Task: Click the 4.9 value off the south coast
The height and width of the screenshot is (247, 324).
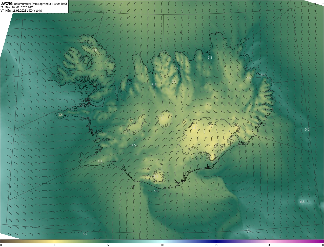Action: (156, 191)
